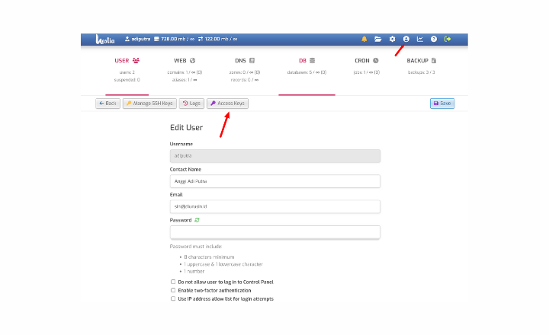Open notifications bell icon

[x=364, y=39]
